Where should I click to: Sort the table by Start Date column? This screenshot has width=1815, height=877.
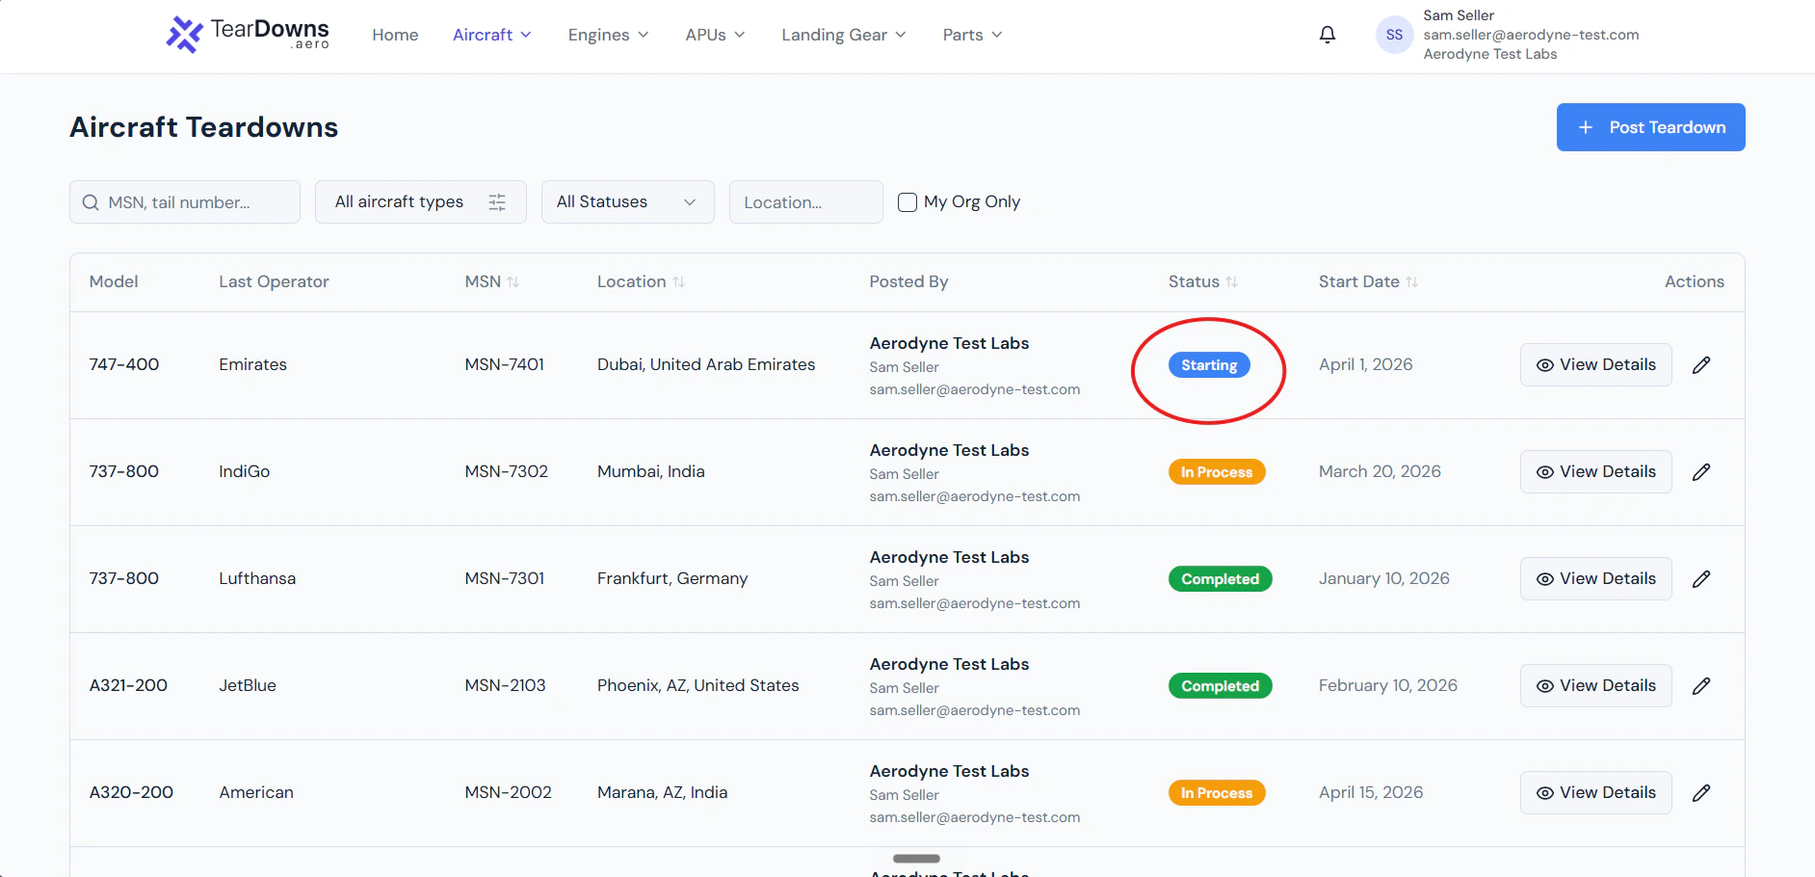(1411, 282)
